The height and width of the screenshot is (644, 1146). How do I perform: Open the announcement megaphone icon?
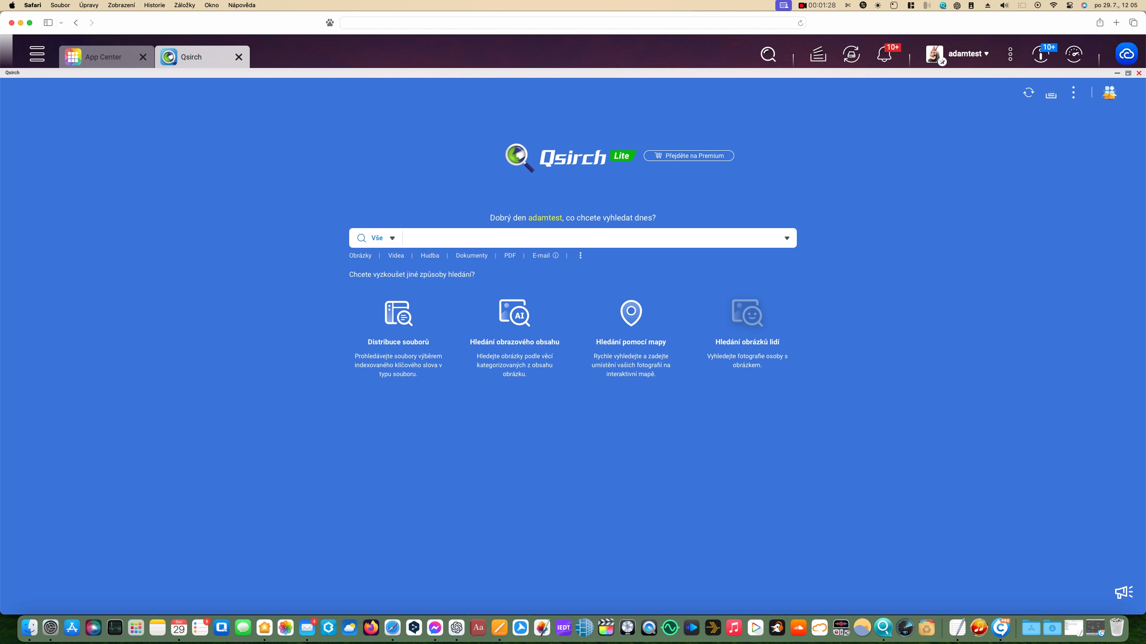(1123, 592)
